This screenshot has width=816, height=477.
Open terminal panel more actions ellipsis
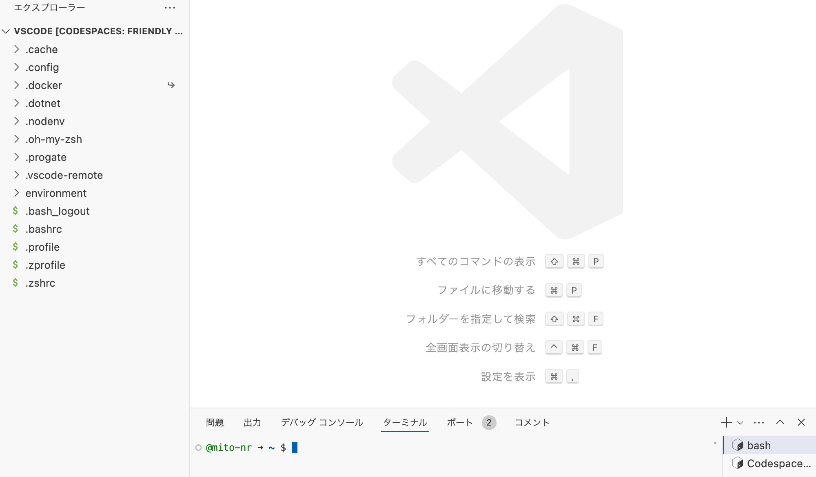pos(759,422)
